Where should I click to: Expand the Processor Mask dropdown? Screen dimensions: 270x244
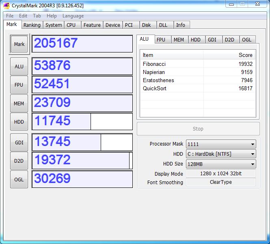coord(220,144)
